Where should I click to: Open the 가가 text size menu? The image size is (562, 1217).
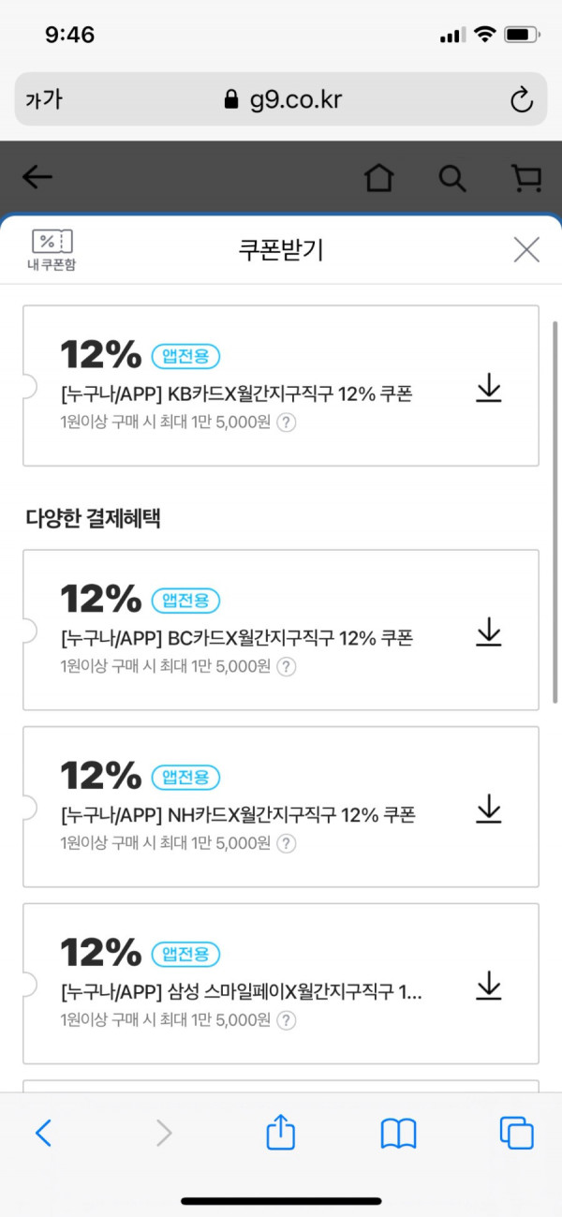tap(43, 99)
